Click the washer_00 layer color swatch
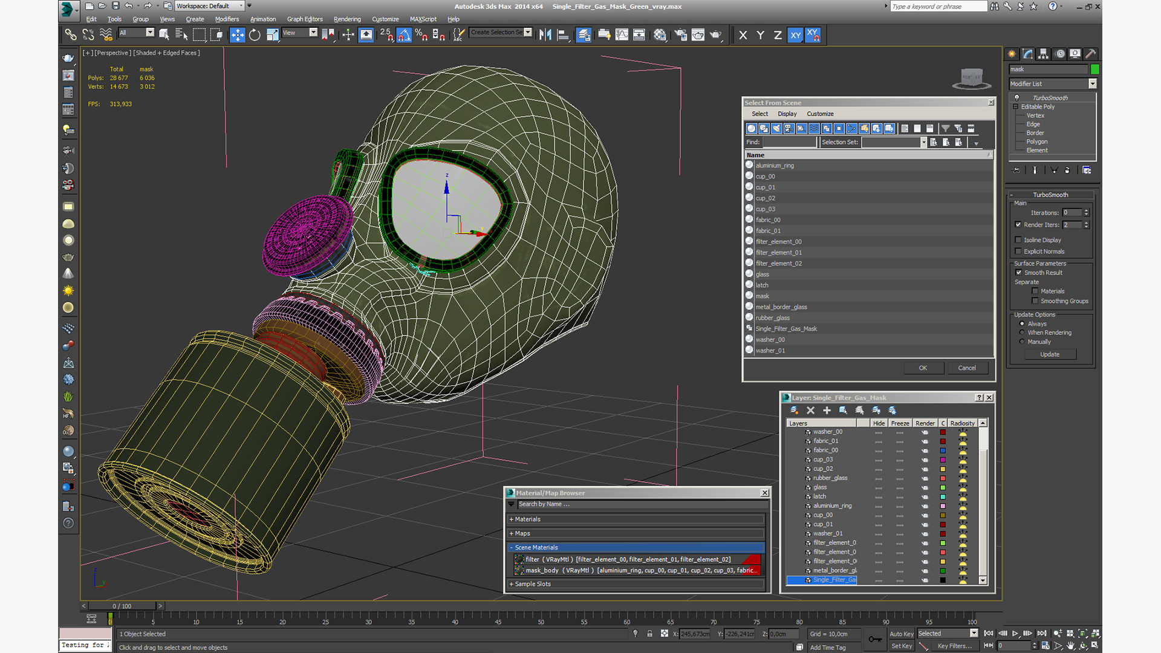 coord(943,432)
